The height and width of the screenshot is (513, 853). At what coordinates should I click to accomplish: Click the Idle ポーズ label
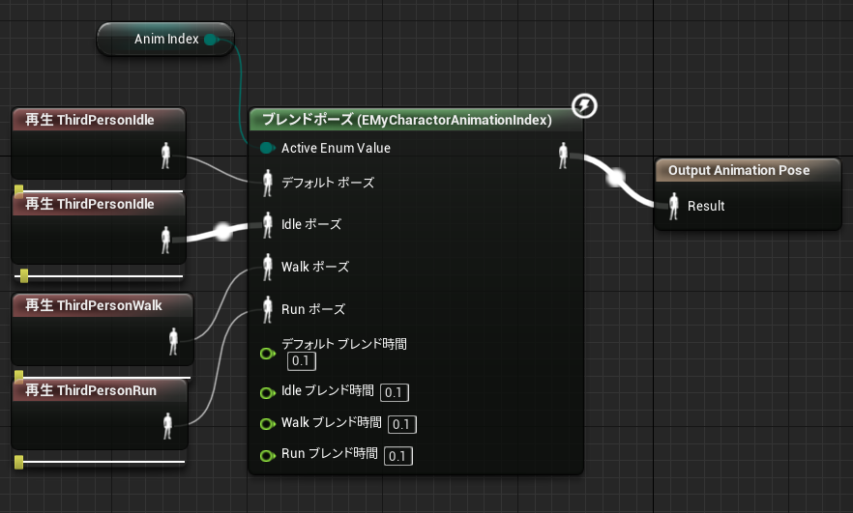[x=311, y=224]
